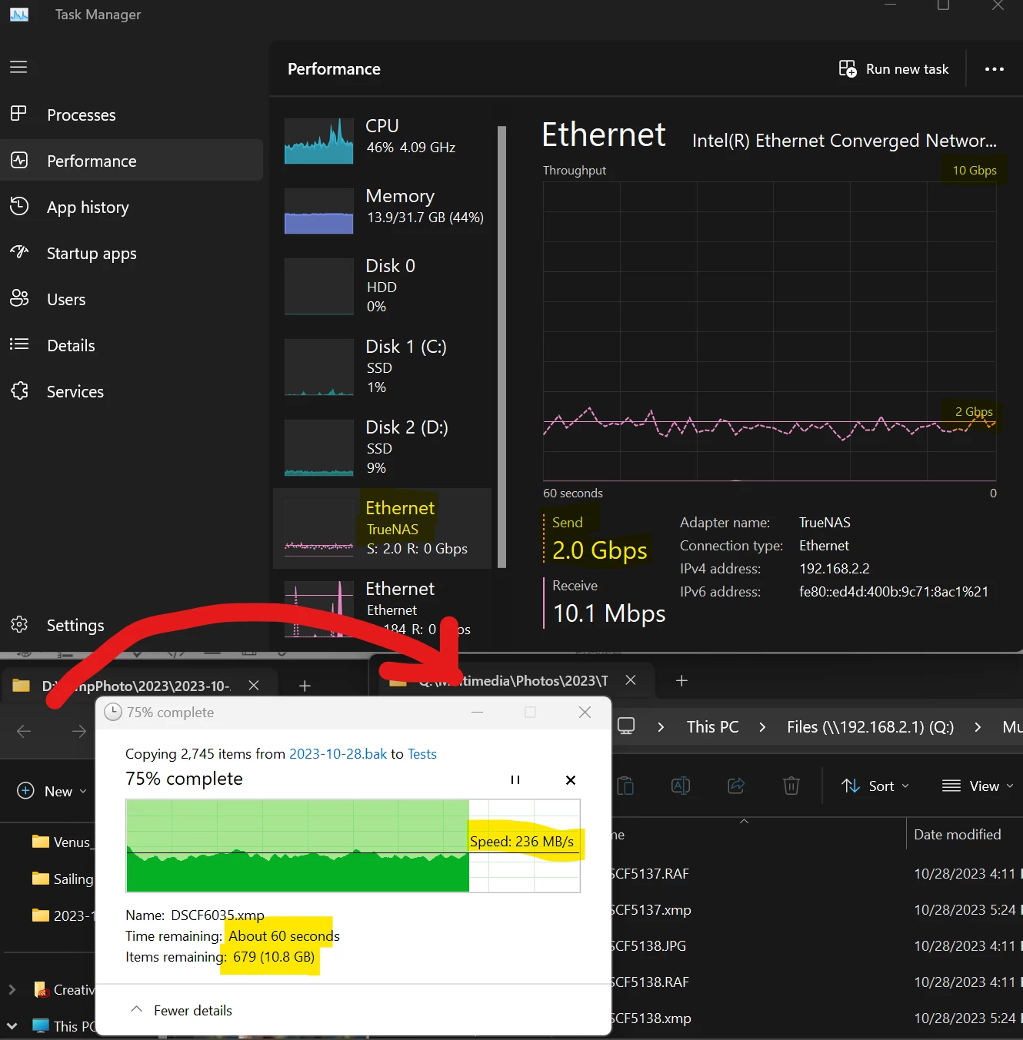Screen dimensions: 1023x1040
Task: Add a new tab in left Explorer window
Action: pyautogui.click(x=305, y=686)
